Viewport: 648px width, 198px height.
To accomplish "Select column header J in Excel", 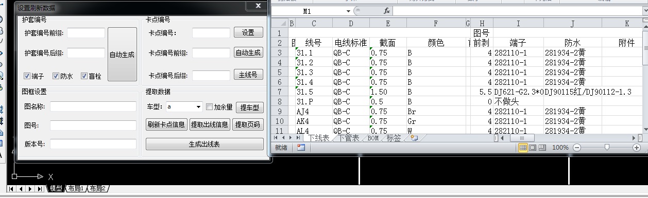I will [x=572, y=23].
